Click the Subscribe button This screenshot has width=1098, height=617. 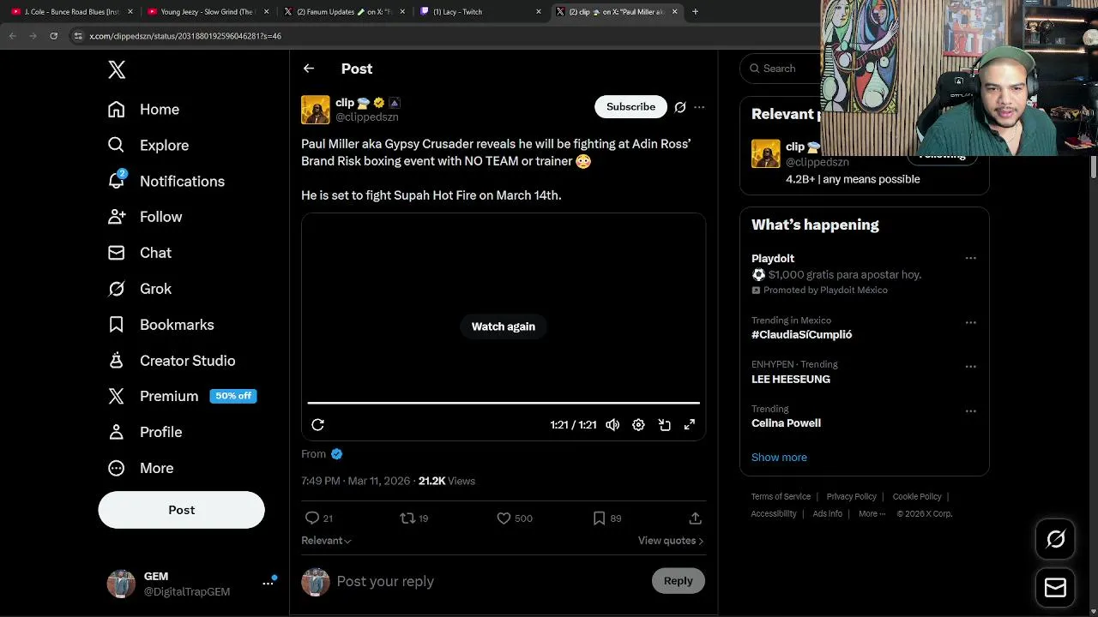630,107
